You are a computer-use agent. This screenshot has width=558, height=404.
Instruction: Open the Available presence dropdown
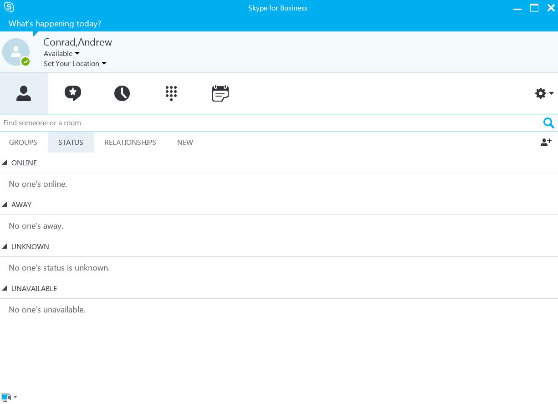(61, 53)
